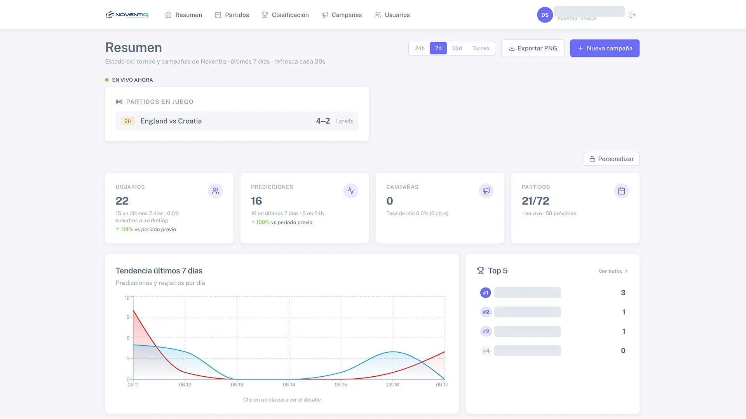
Task: Click the Usuarios card value 22
Action: pyautogui.click(x=122, y=201)
